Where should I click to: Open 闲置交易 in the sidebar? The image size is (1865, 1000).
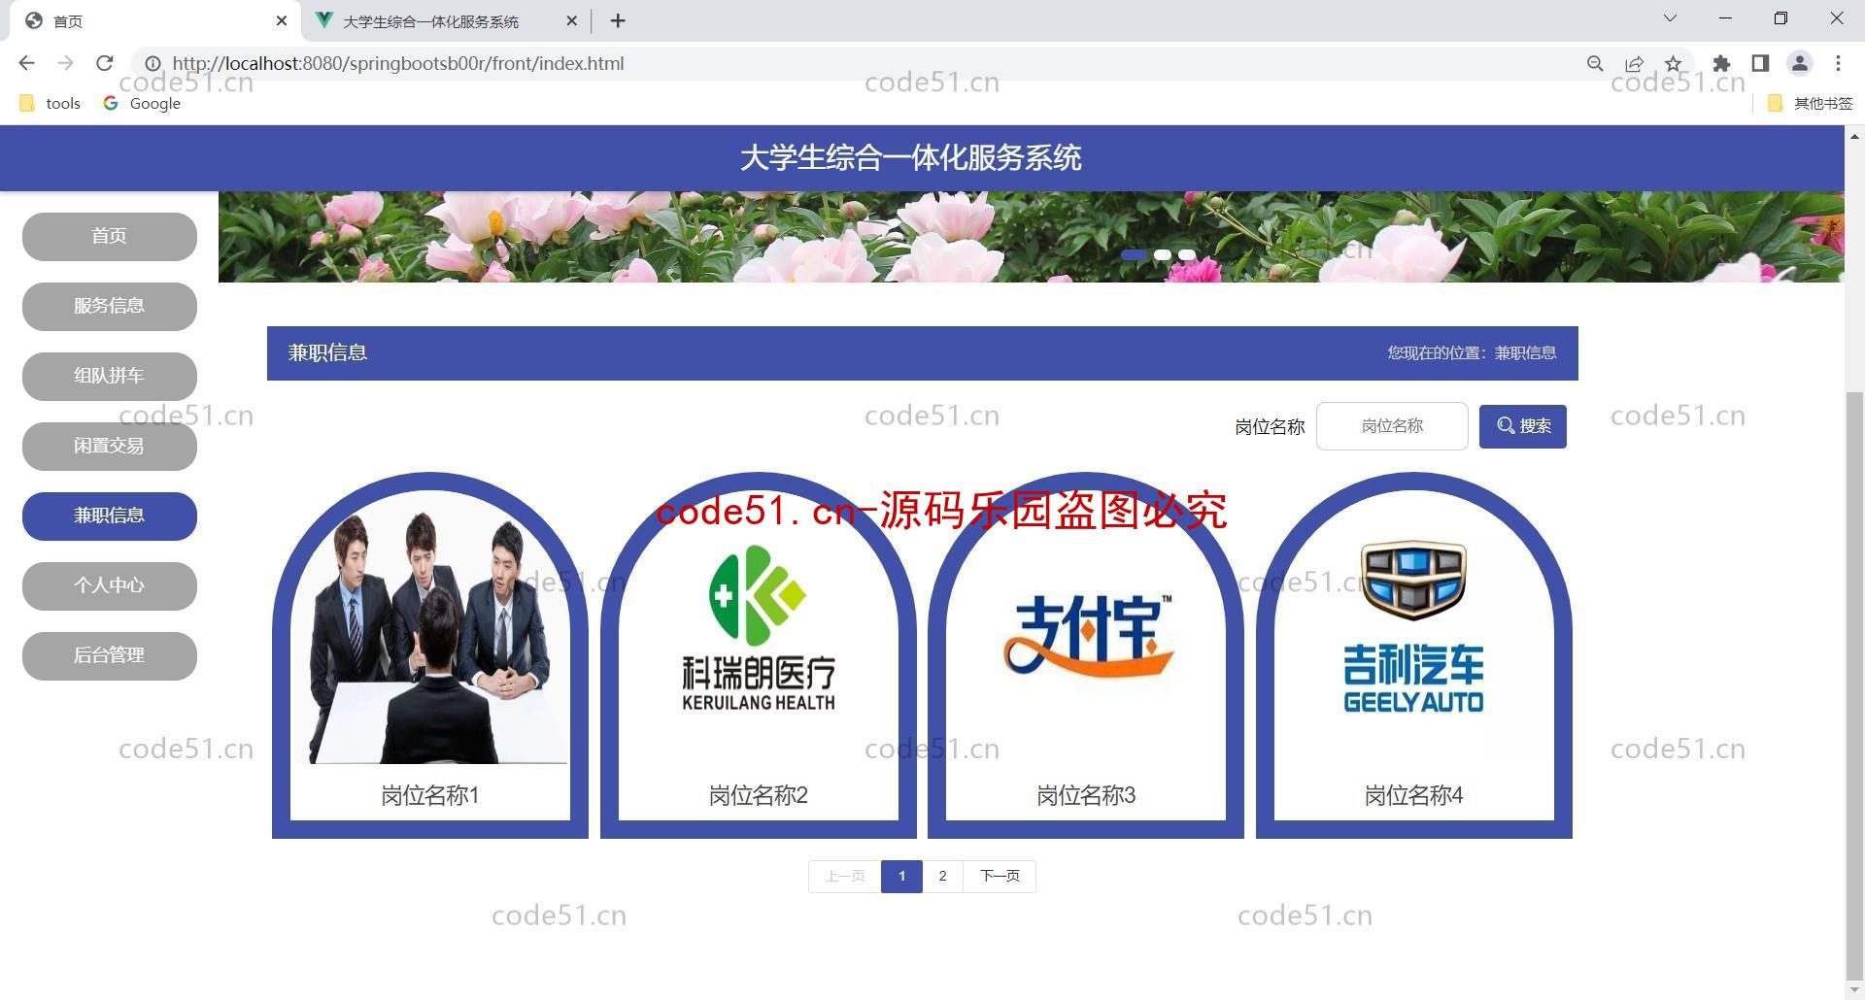click(x=110, y=447)
